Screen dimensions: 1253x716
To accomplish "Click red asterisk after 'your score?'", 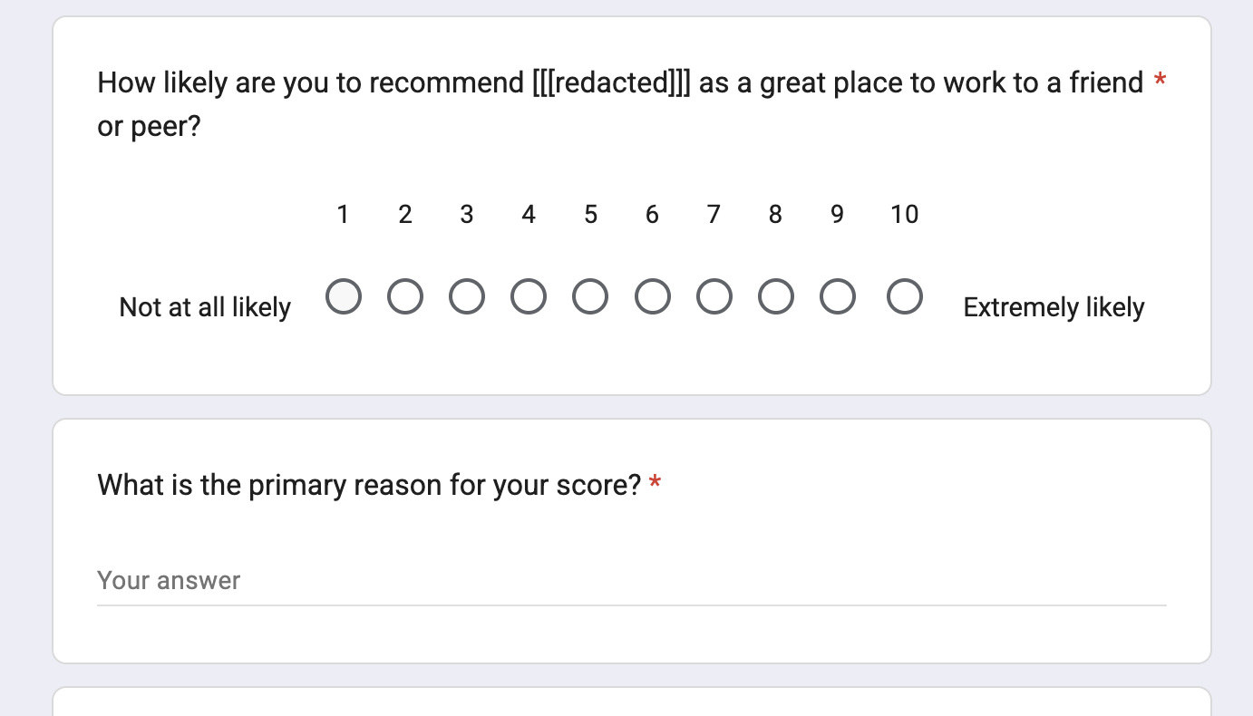I will [655, 484].
